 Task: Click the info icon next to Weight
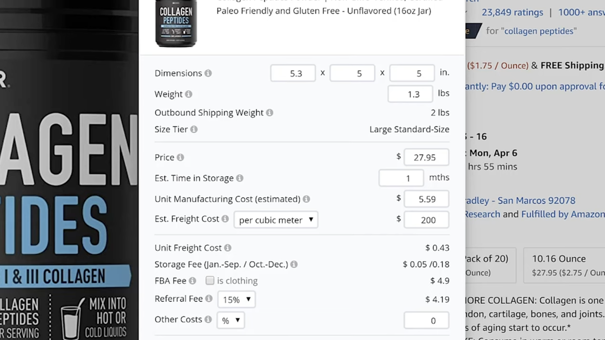point(189,94)
